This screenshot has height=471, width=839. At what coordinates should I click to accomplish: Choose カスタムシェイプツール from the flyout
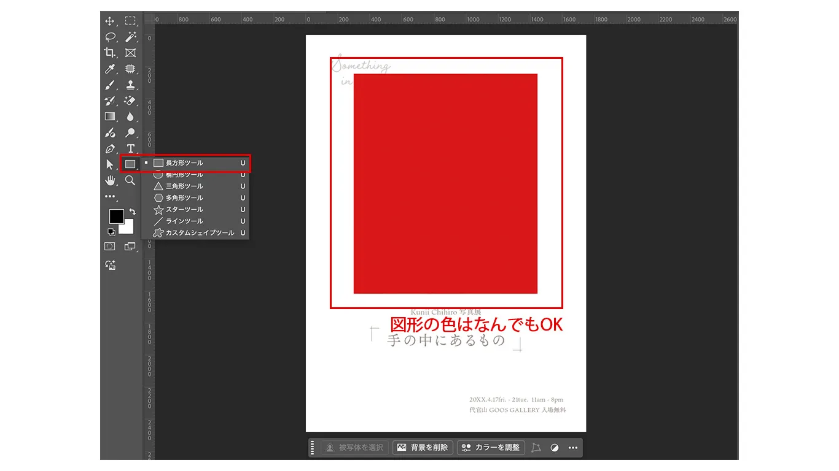pos(200,233)
